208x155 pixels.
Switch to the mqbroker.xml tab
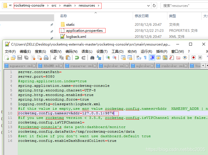pyautogui.click(x=113, y=66)
